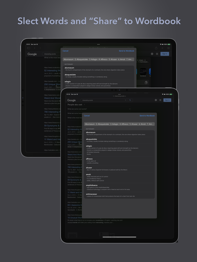Open "59 Synonyms &" result on front iPad
The height and width of the screenshot is (262, 197).
75,180
